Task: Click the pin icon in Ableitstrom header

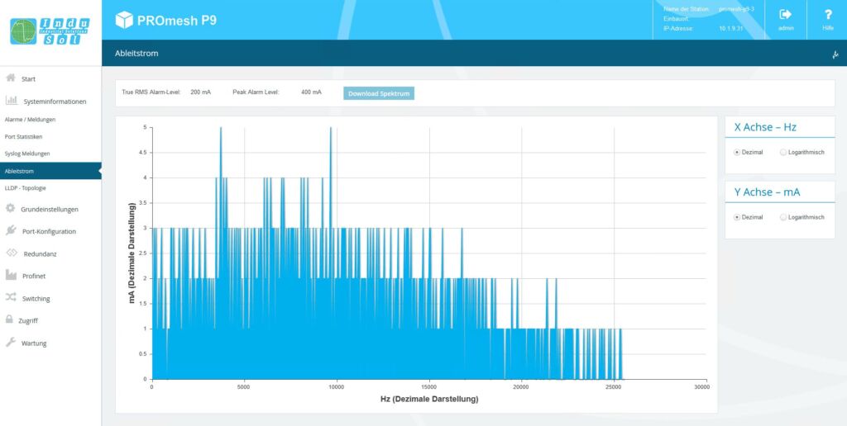Action: coord(835,54)
